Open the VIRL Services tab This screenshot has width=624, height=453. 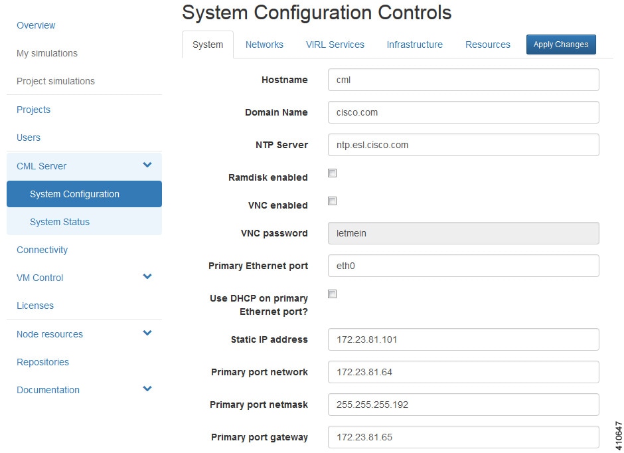pyautogui.click(x=335, y=45)
